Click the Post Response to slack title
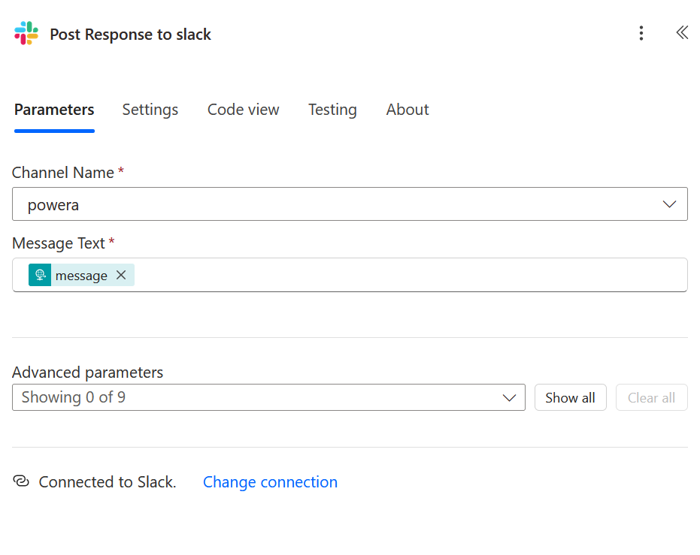The width and height of the screenshot is (700, 555). click(x=130, y=35)
